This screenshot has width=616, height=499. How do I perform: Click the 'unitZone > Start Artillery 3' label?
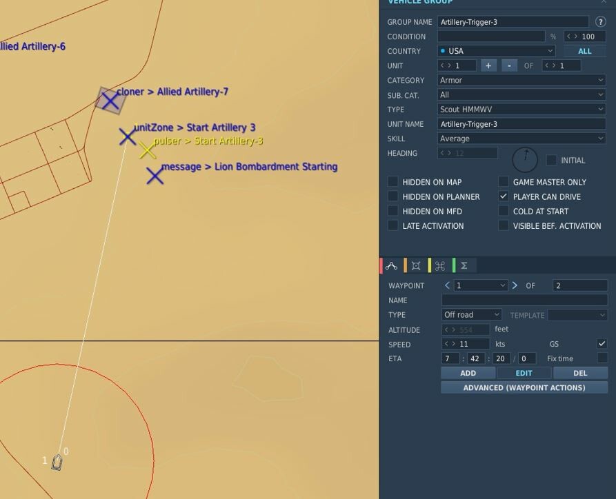(x=195, y=128)
